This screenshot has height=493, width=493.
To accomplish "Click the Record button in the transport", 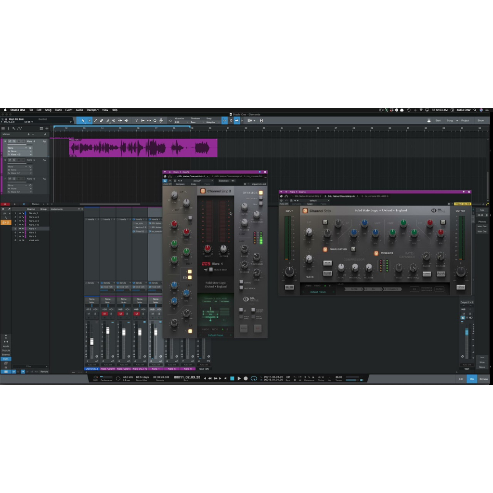I will (246, 378).
